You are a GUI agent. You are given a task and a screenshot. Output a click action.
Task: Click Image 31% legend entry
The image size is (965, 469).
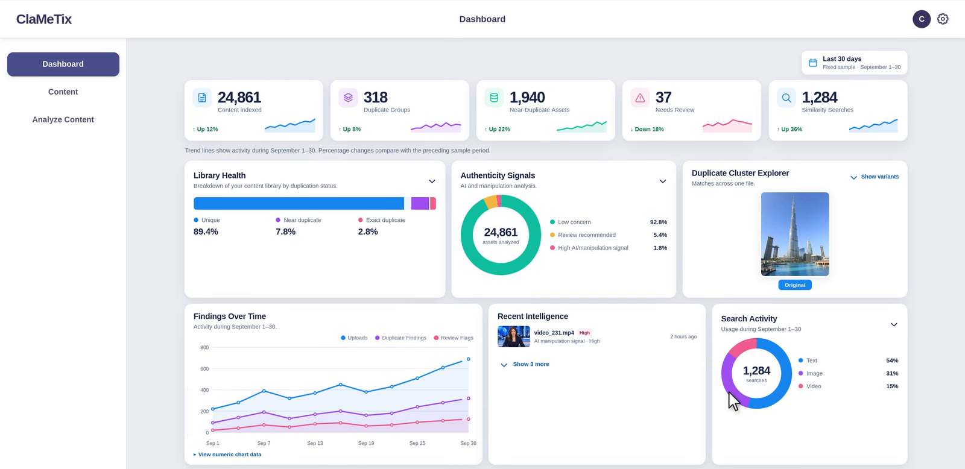848,374
